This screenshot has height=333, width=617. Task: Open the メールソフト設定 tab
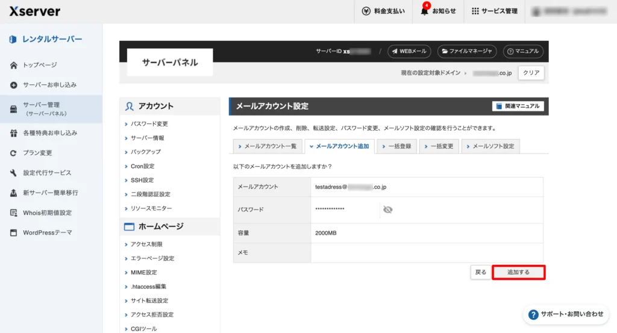tap(490, 146)
